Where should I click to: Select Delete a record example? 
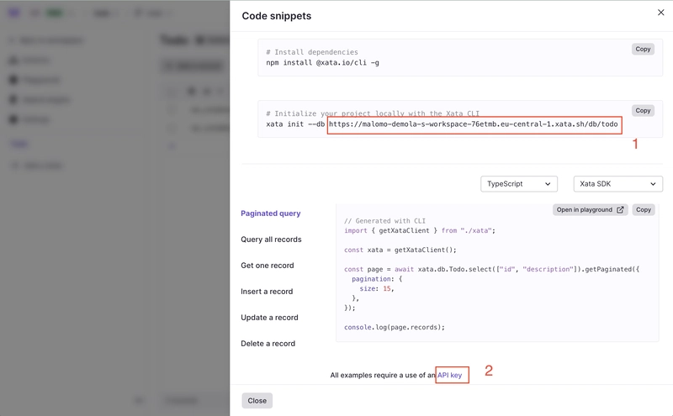(x=268, y=344)
